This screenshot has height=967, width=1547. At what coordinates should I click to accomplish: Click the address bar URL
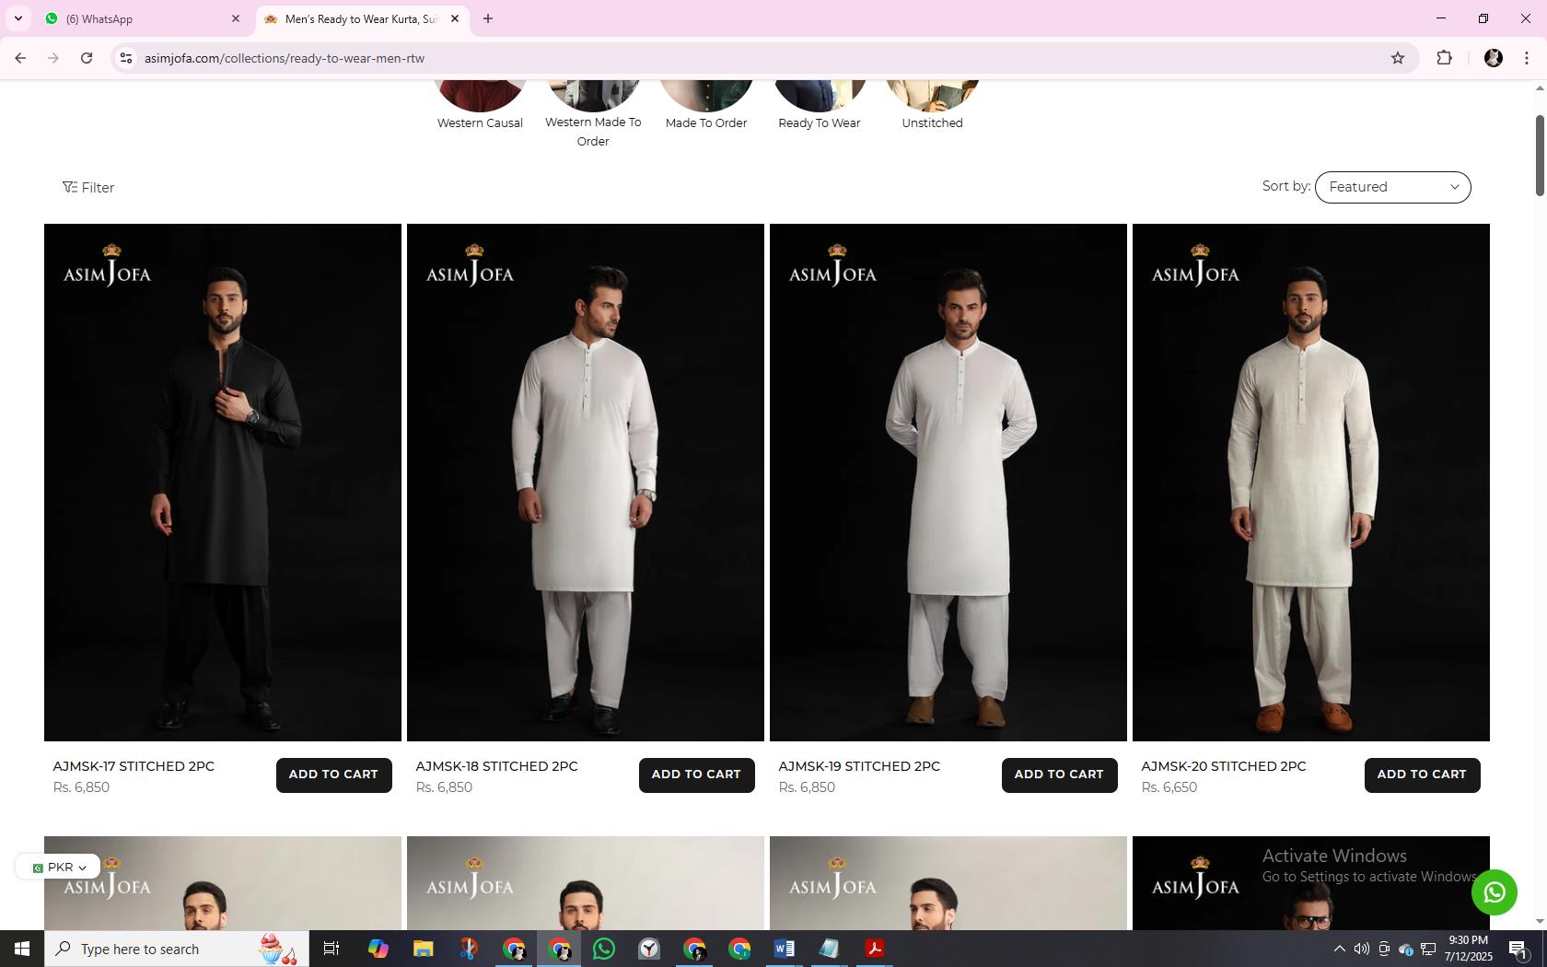(x=284, y=58)
